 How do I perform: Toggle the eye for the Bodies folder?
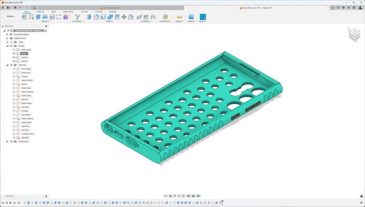point(11,46)
